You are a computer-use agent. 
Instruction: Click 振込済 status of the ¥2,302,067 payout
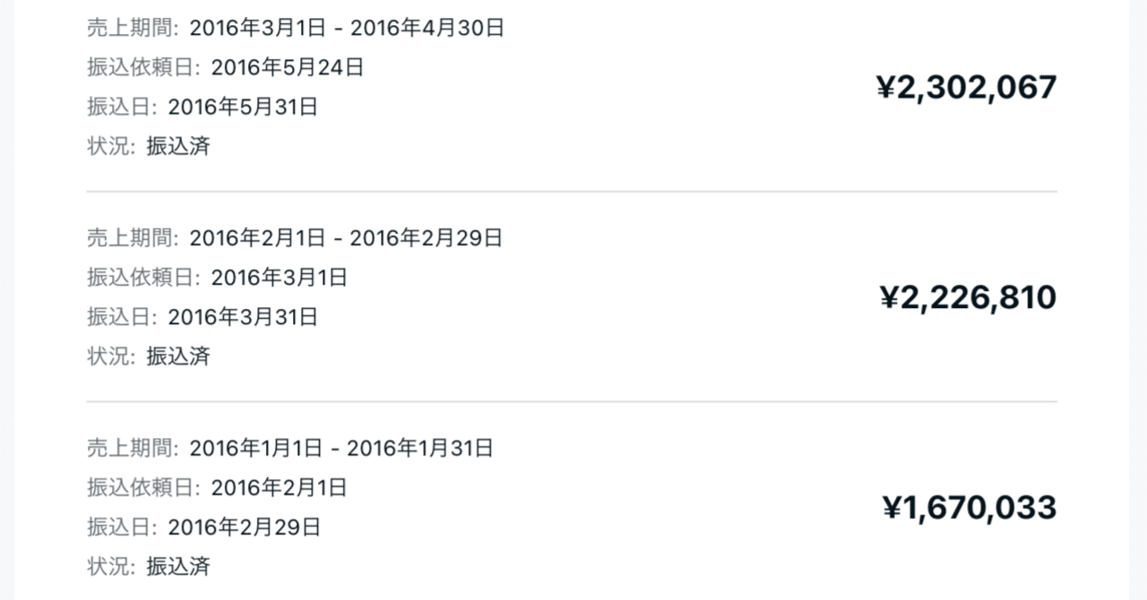(178, 146)
